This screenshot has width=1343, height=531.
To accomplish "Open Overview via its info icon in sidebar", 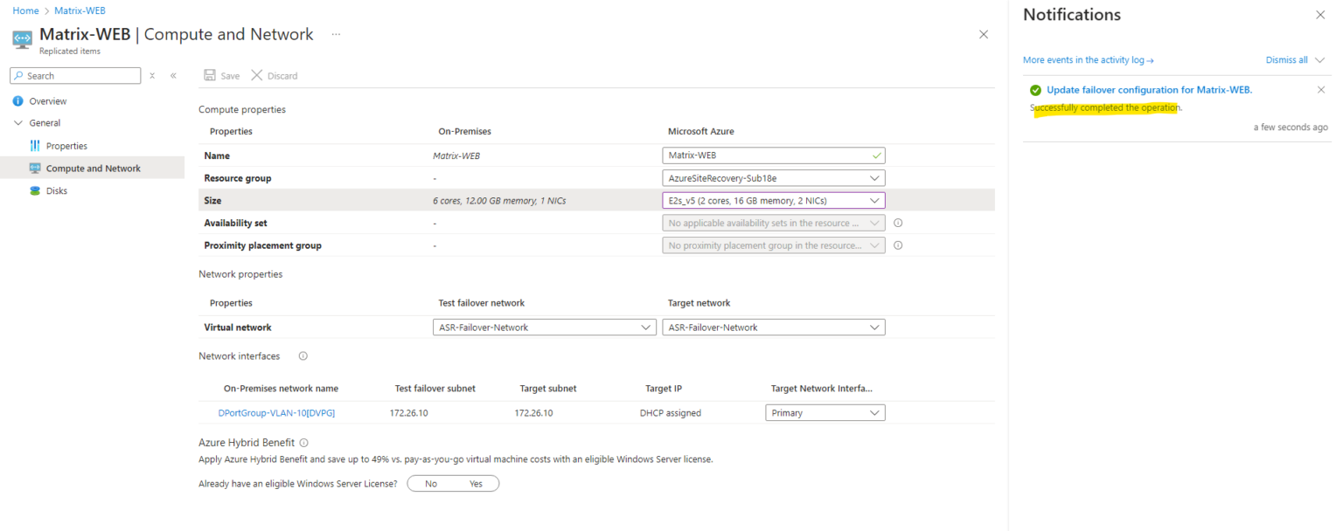I will 18,100.
